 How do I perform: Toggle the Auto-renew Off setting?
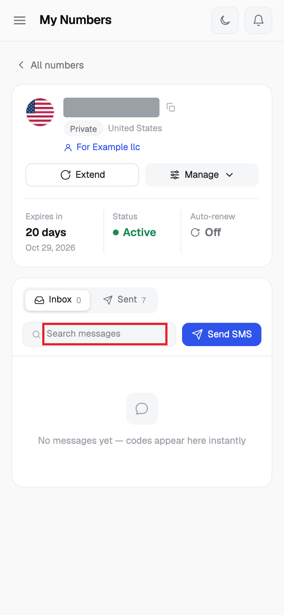tap(206, 232)
